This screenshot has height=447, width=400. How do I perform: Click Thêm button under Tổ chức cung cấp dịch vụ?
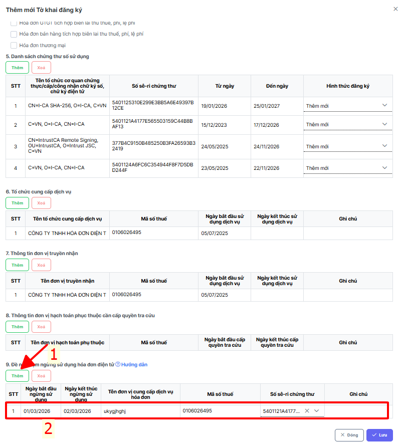18,203
